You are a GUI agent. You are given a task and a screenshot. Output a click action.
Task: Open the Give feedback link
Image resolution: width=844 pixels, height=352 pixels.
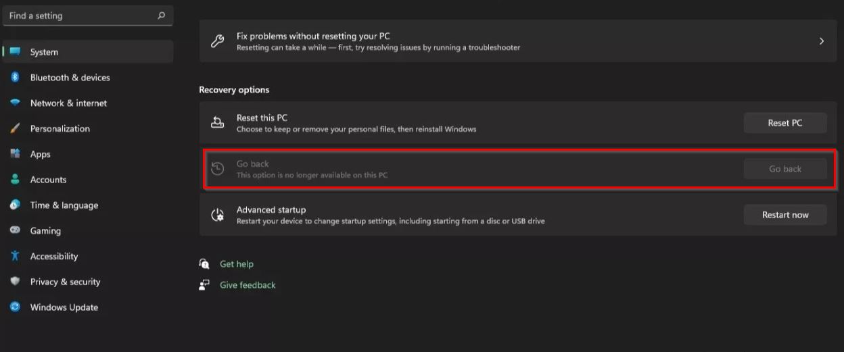[248, 285]
